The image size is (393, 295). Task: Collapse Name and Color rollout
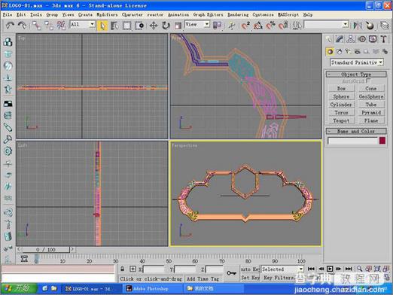pos(356,131)
